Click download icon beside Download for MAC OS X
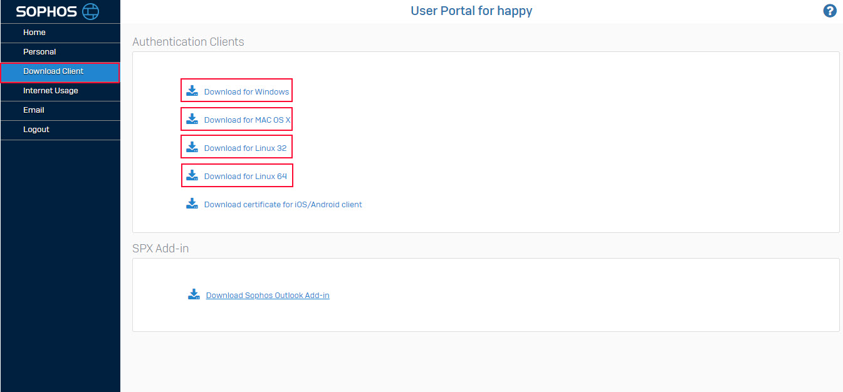This screenshot has width=843, height=392. (x=192, y=120)
